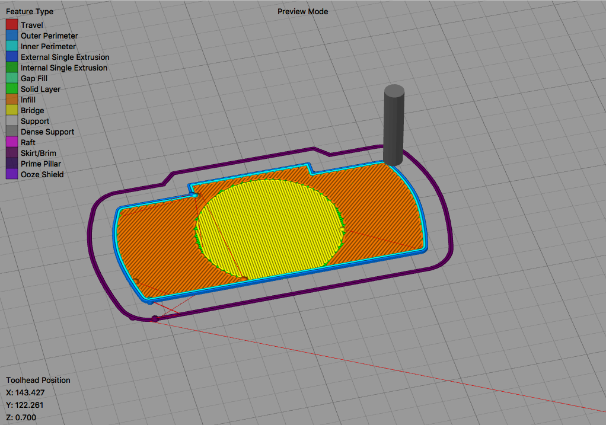Click the Support legend label

tap(35, 122)
